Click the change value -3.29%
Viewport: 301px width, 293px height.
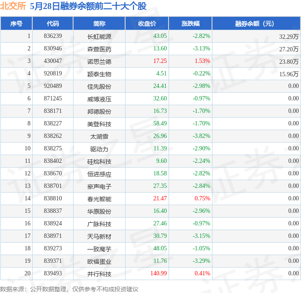(201, 261)
